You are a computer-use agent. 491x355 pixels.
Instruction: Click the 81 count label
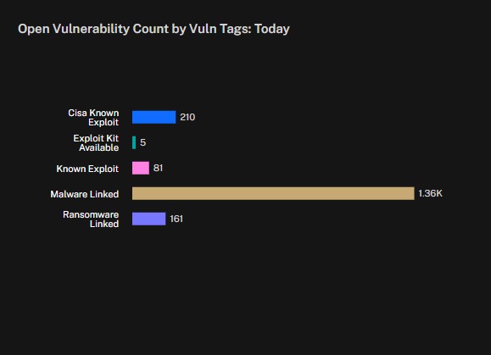tap(158, 169)
